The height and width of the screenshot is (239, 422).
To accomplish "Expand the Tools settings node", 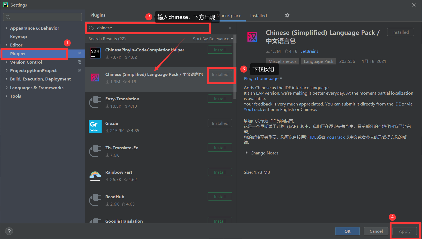I will (x=7, y=96).
